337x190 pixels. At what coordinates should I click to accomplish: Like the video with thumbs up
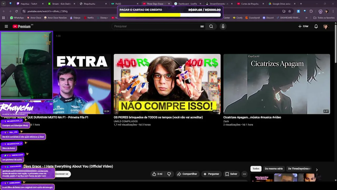157,174
